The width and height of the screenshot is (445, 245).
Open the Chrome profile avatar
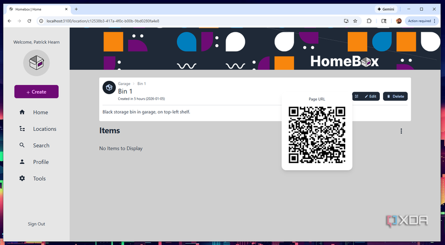399,21
